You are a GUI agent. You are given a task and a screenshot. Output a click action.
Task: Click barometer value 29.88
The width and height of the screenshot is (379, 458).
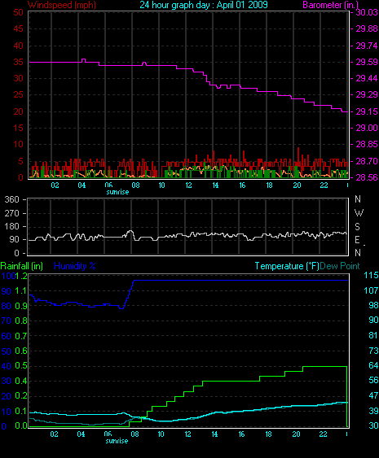pyautogui.click(x=367, y=28)
